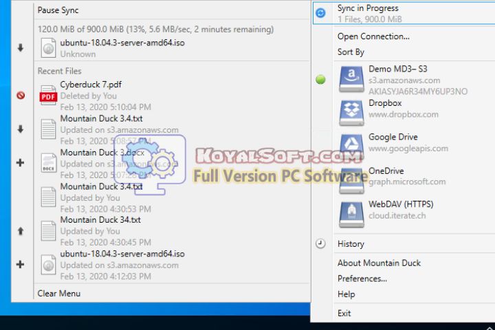Image resolution: width=495 pixels, height=330 pixels.
Task: Select the Google Drive bookmark label
Action: click(393, 137)
